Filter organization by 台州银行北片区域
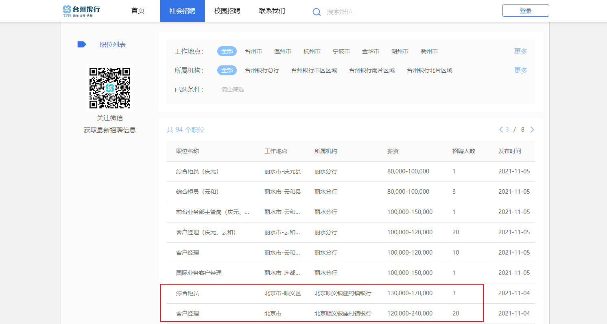The height and width of the screenshot is (324, 607). [x=430, y=70]
